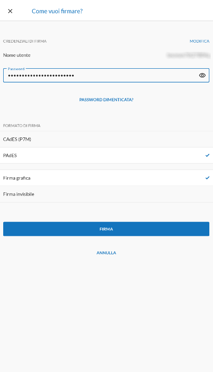Screen dimensions: 213x372
Task: Click the masked password dots
Action: tap(41, 76)
